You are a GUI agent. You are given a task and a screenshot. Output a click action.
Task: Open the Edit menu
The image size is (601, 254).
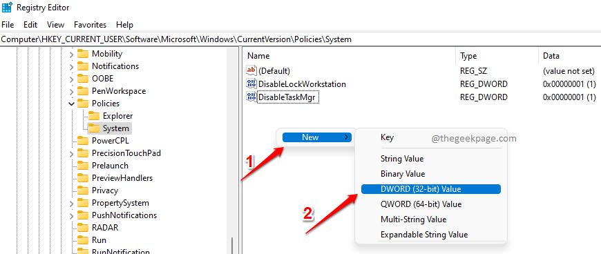tap(30, 25)
